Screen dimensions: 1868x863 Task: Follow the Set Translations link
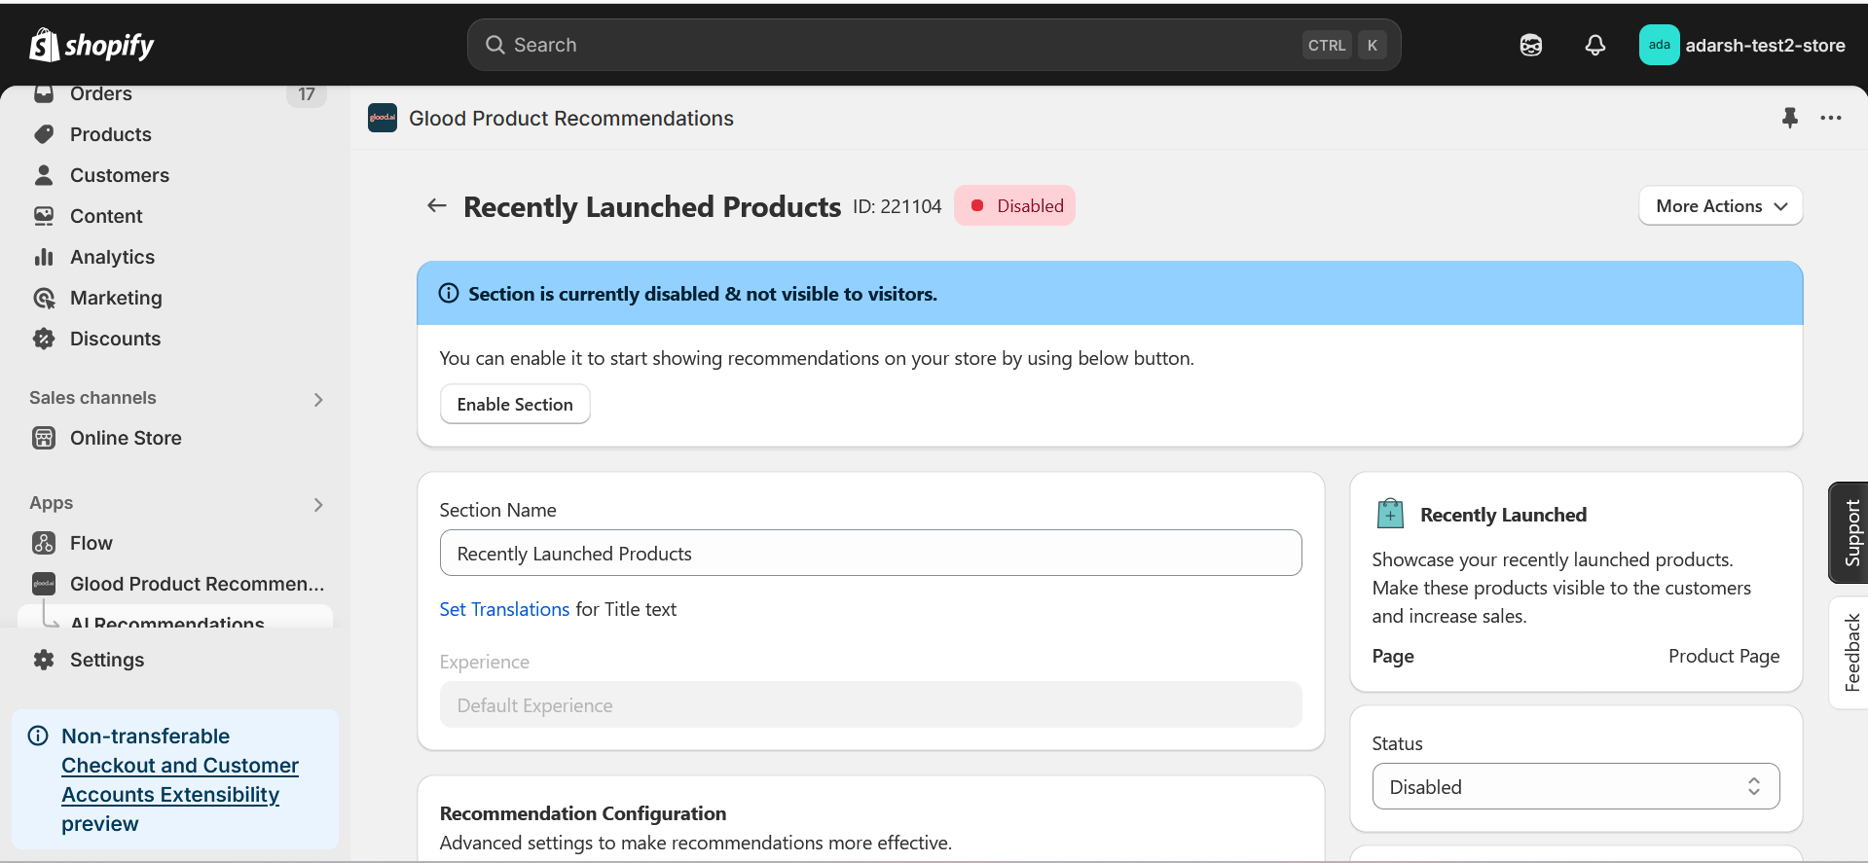pos(504,609)
